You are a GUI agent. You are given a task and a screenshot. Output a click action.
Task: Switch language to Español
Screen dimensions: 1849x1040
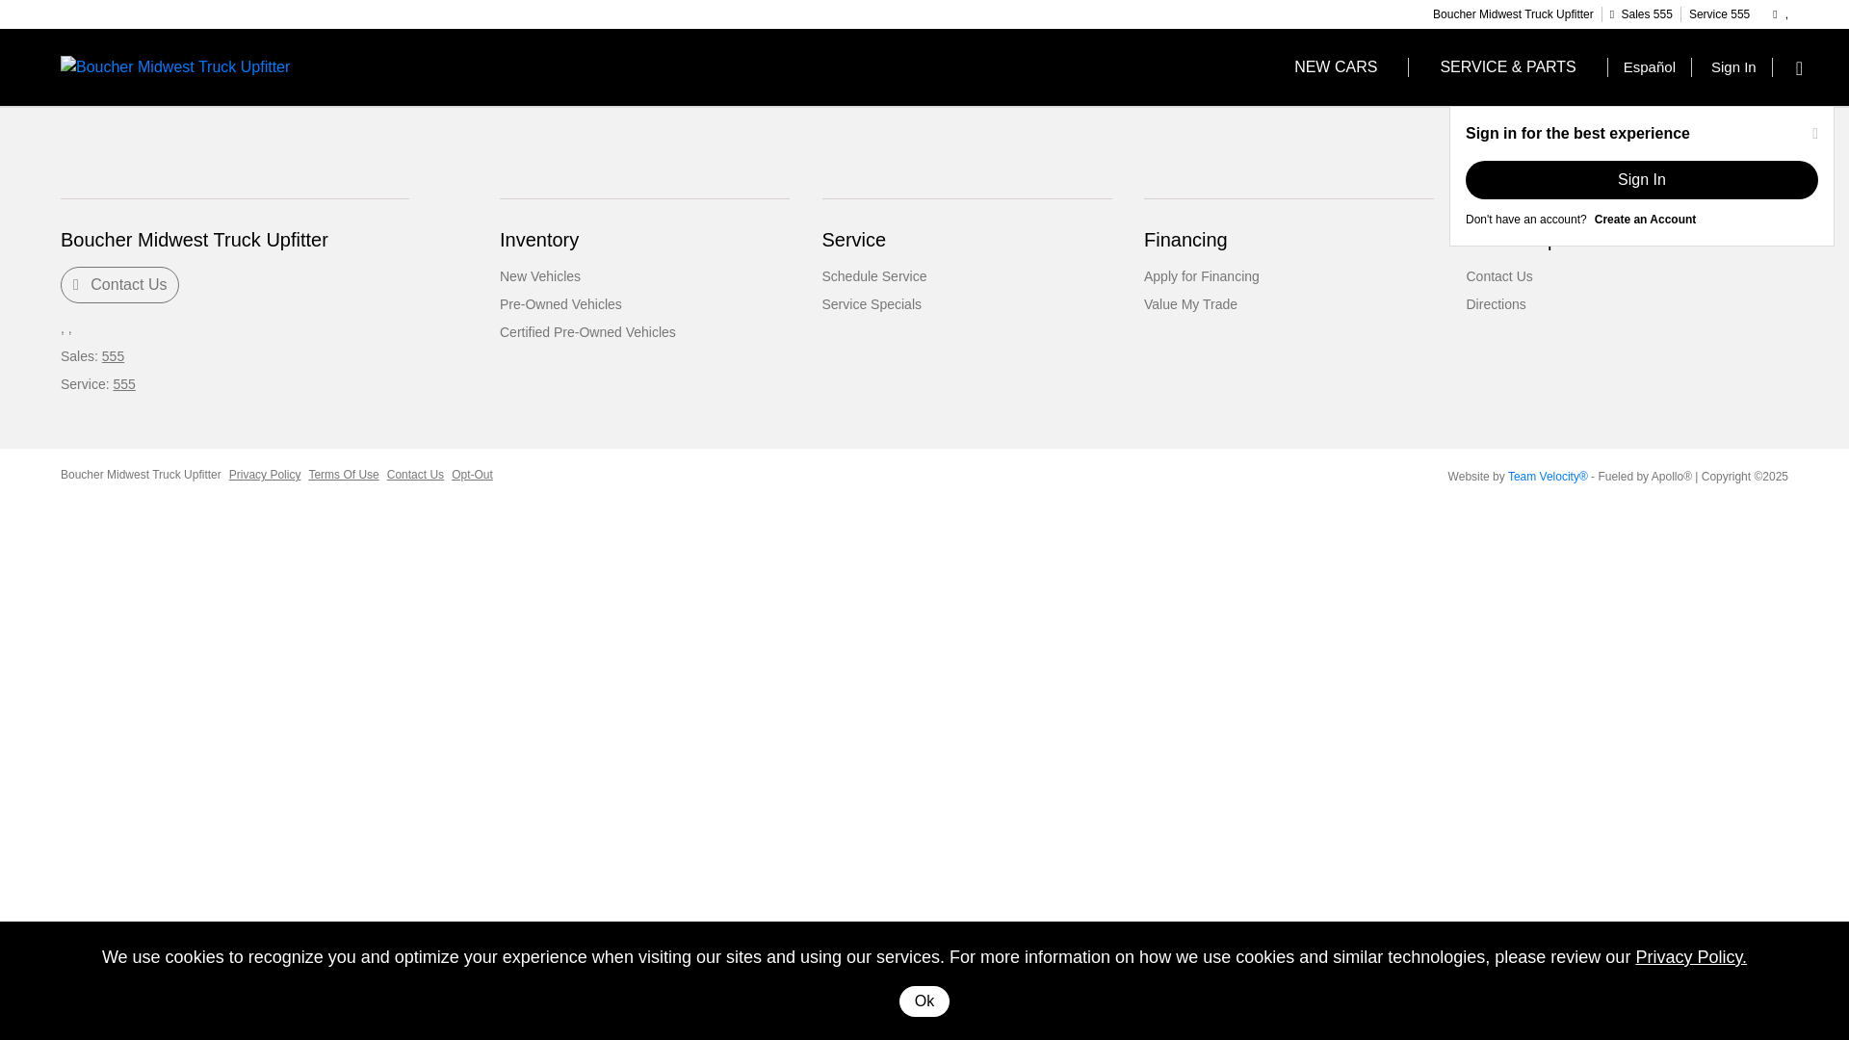[x=1649, y=67]
